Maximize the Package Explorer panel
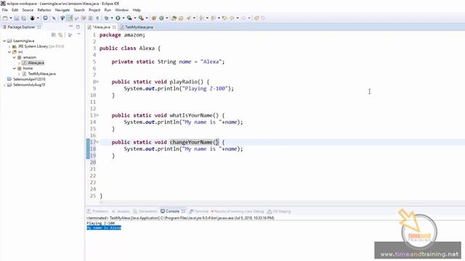 [x=78, y=27]
